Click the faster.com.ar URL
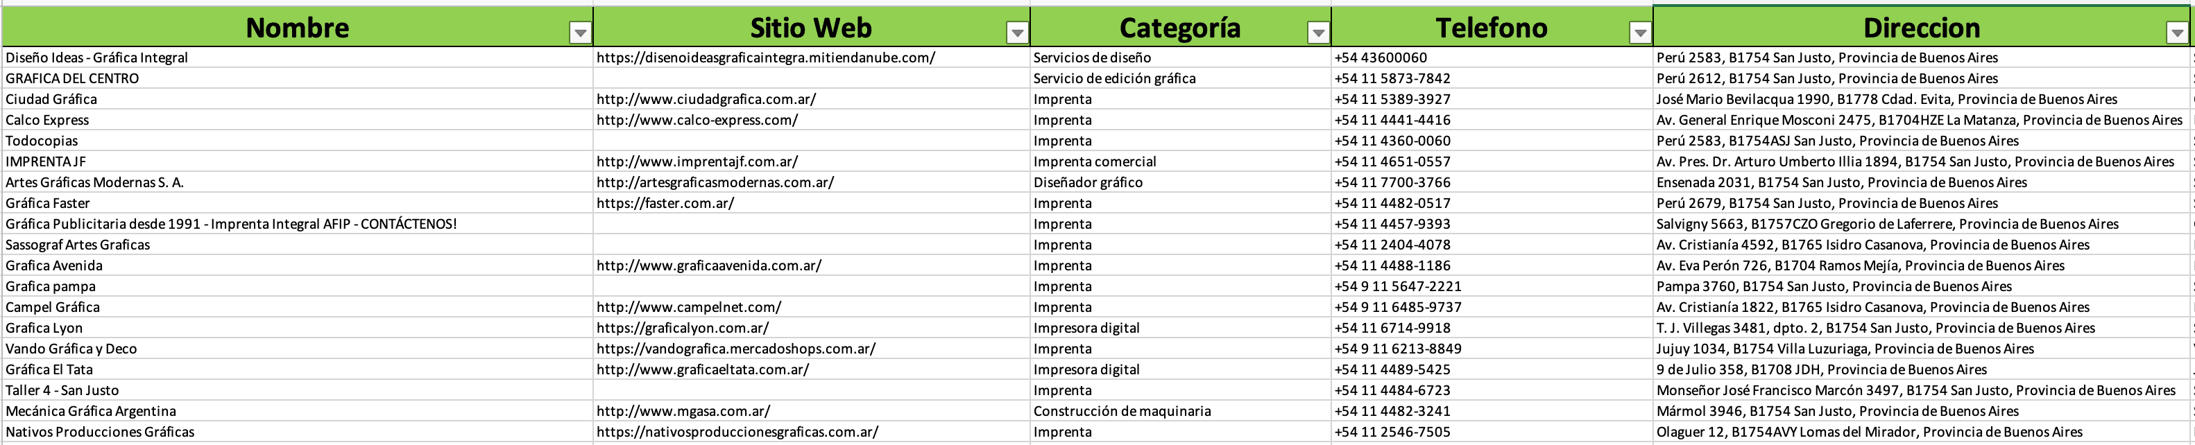 pos(665,203)
